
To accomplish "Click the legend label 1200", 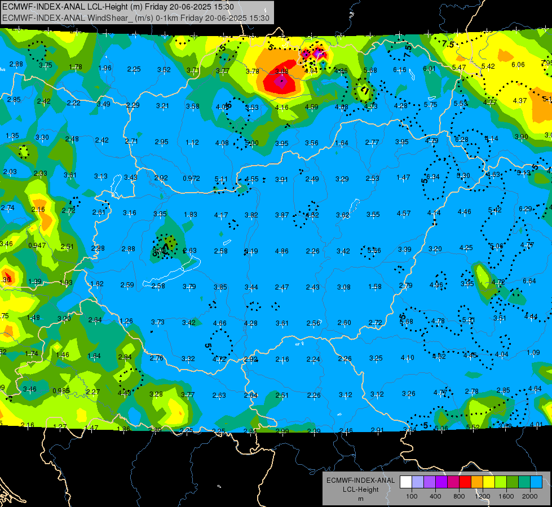I will coord(482,496).
